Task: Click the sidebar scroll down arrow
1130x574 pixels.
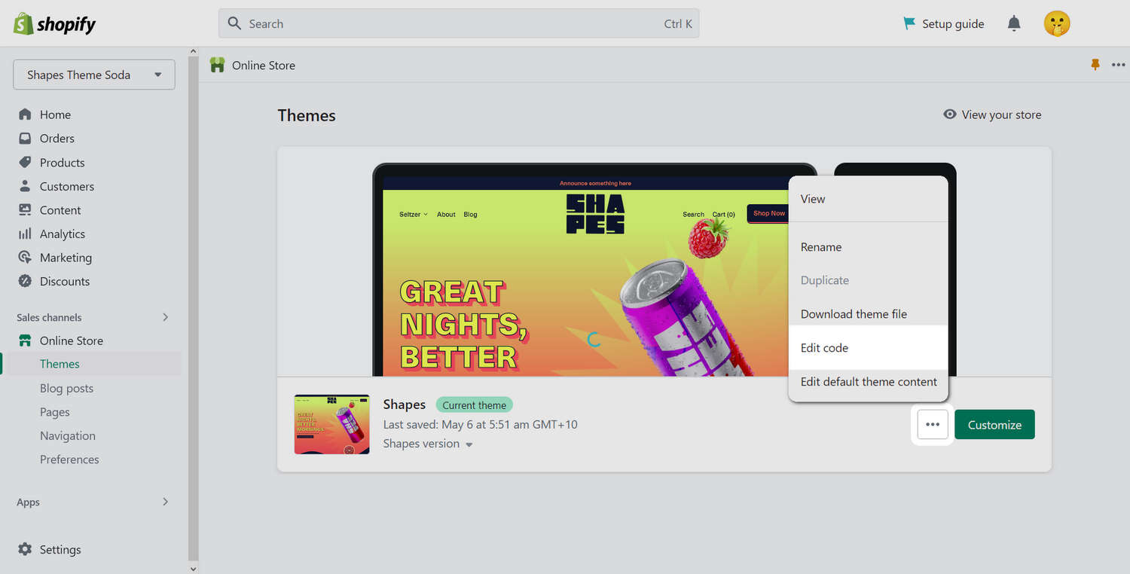Action: 194,568
